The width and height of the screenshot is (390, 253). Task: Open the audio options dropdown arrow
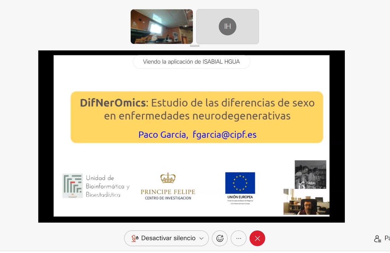tap(201, 238)
